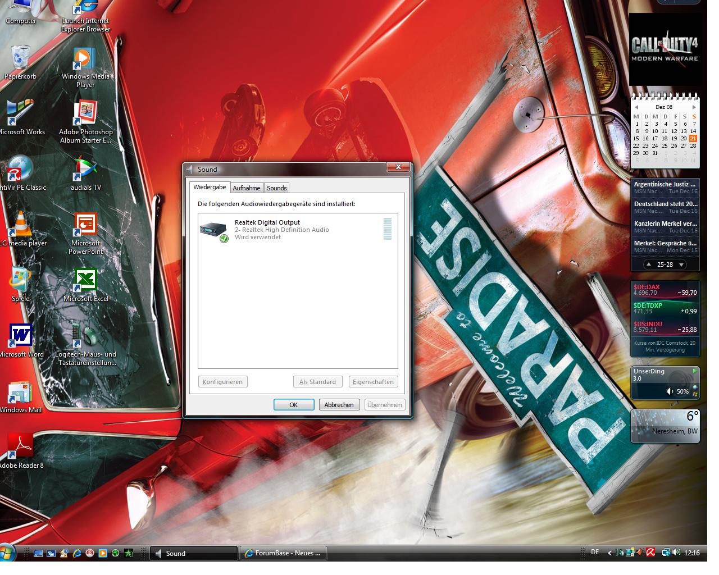Click the 12:16 taskbar clock
Image resolution: width=719 pixels, height=575 pixels.
692,553
